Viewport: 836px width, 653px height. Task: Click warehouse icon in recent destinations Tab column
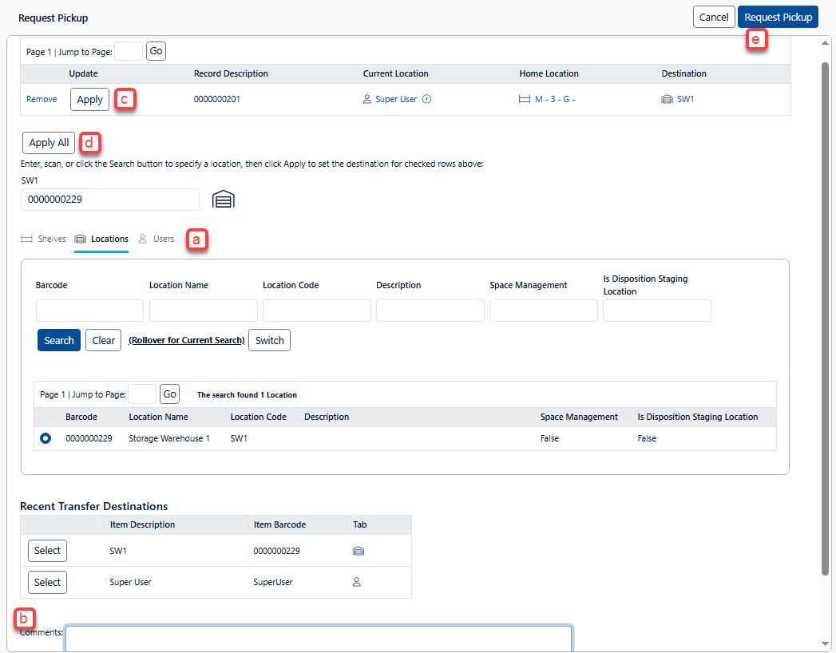click(x=359, y=551)
